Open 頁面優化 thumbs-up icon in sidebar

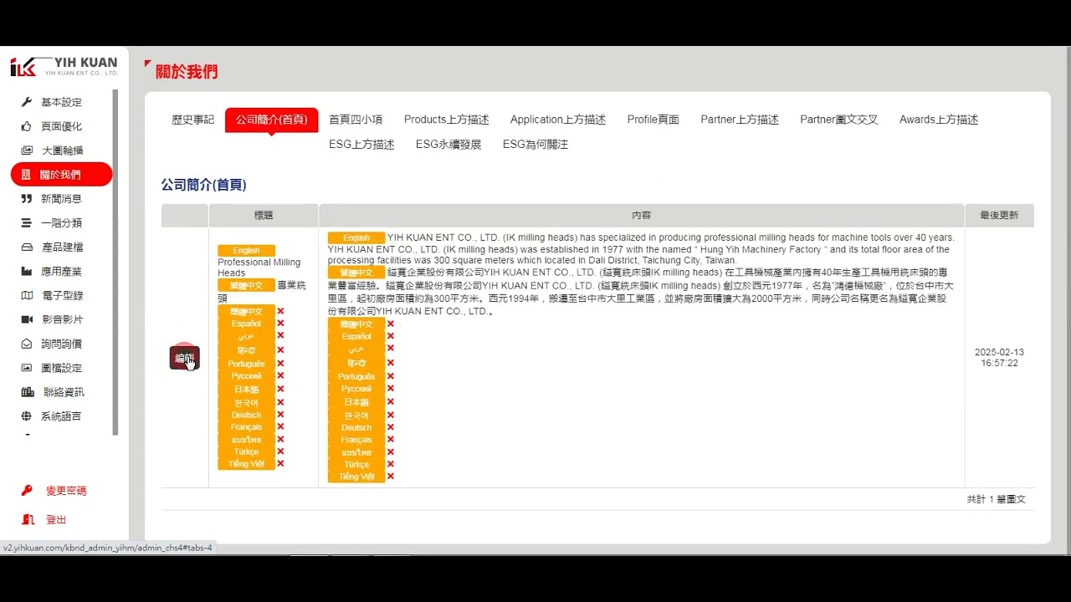(x=26, y=126)
